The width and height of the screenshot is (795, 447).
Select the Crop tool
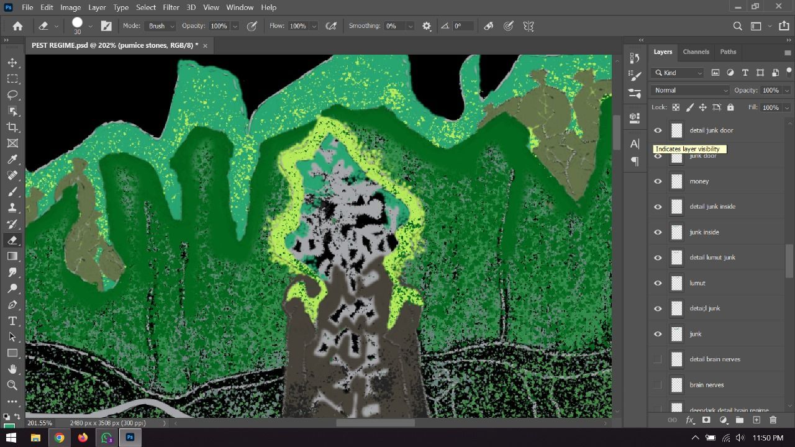click(12, 127)
